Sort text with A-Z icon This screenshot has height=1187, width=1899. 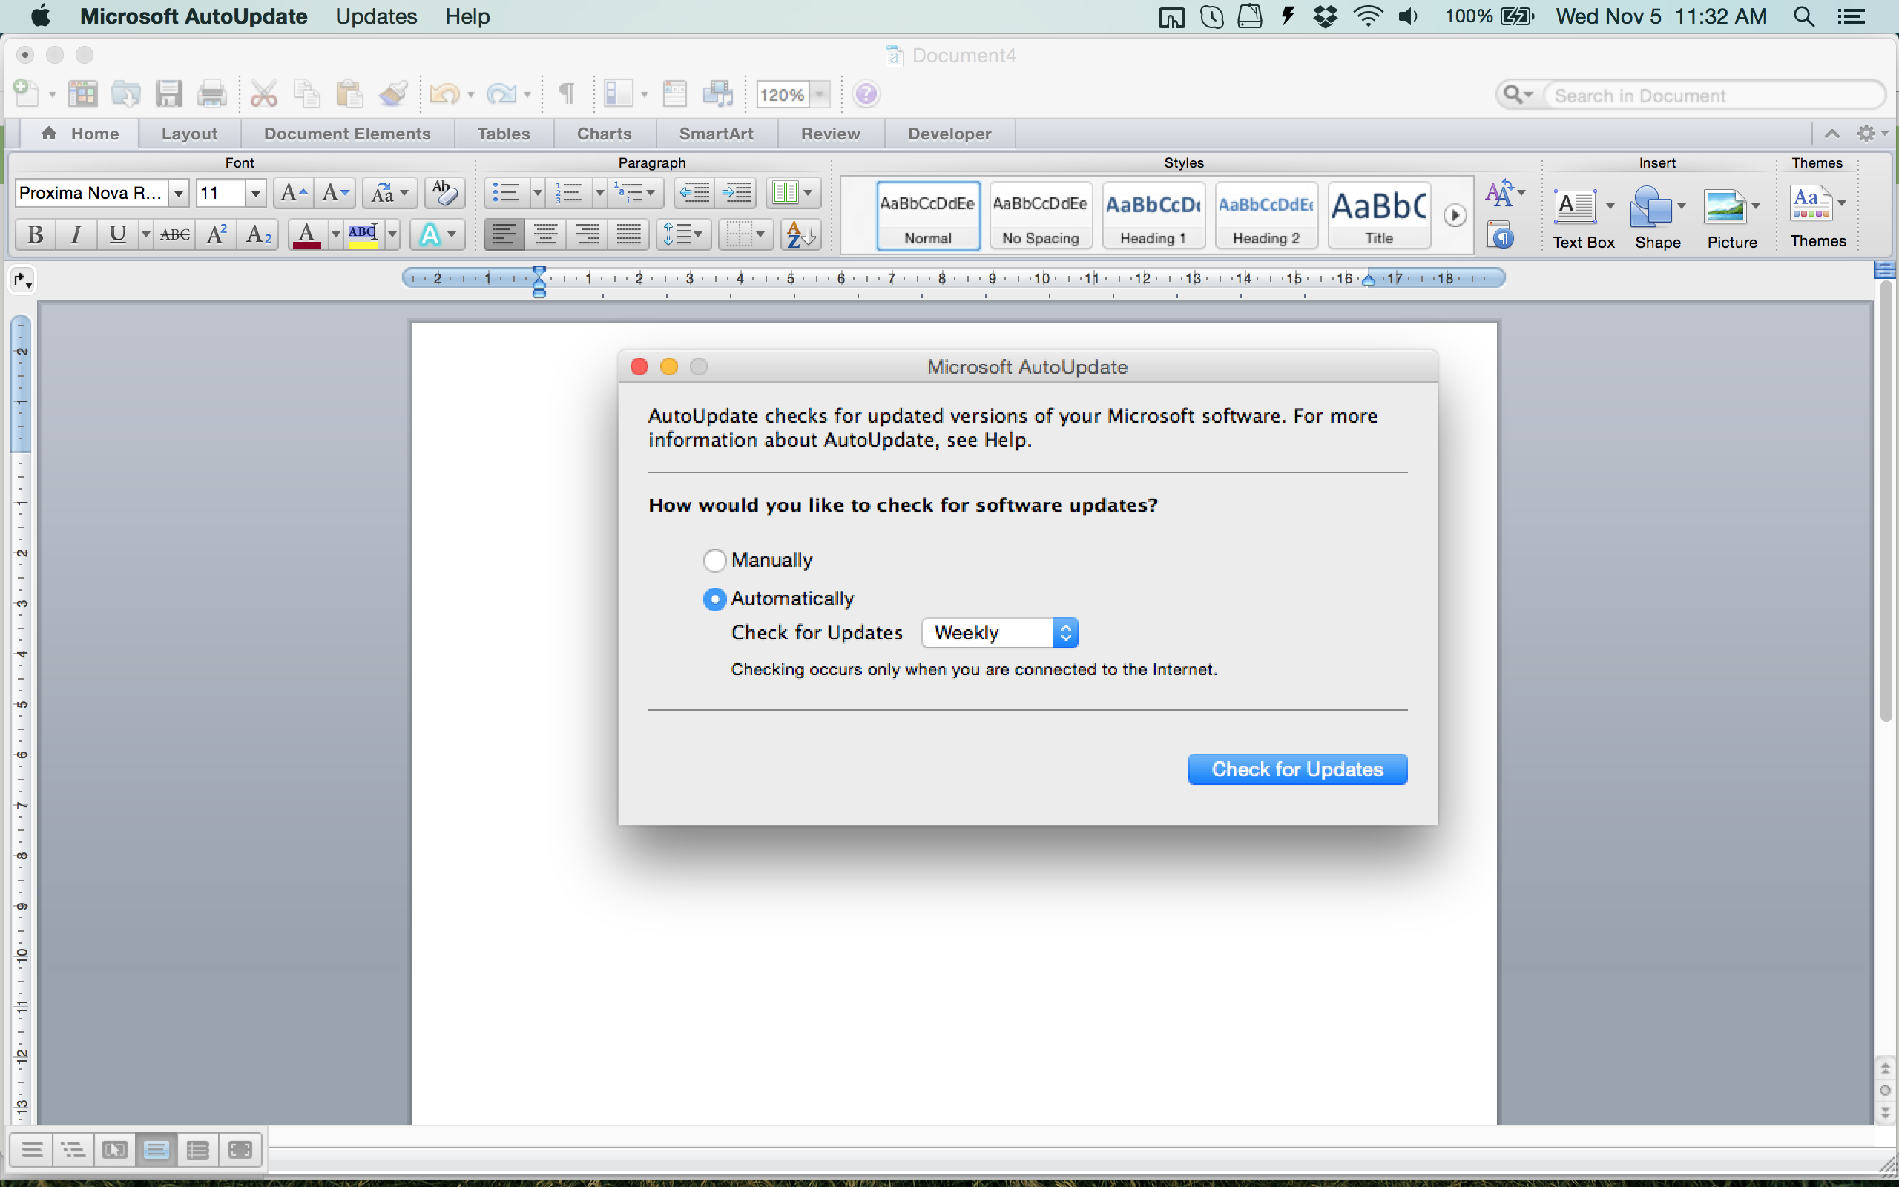pyautogui.click(x=800, y=234)
